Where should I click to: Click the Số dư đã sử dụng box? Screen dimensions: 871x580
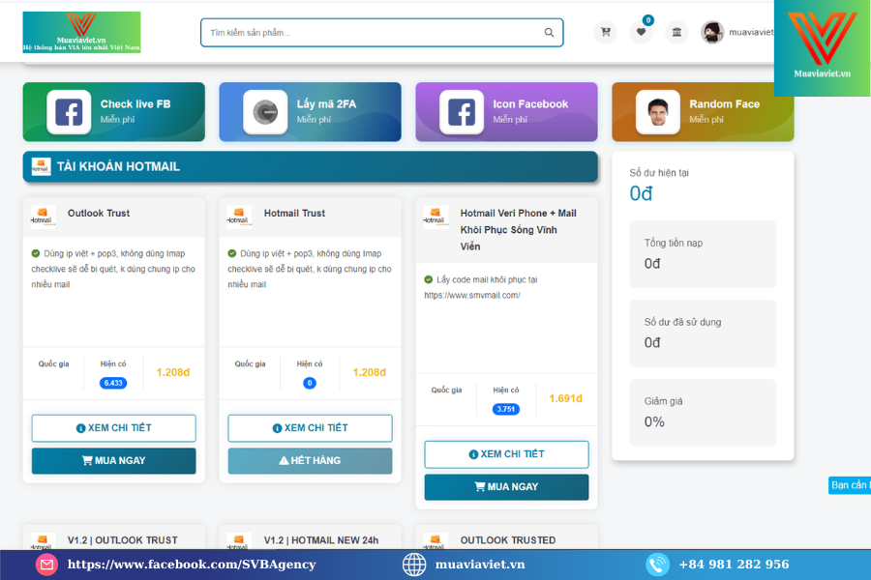pyautogui.click(x=703, y=333)
